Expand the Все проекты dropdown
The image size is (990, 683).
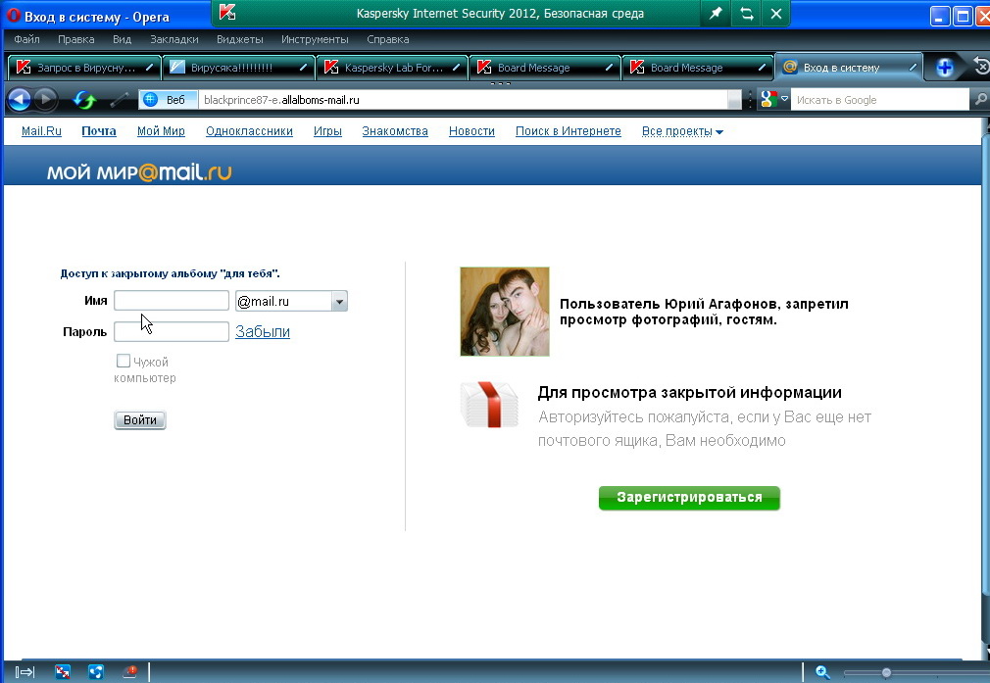(x=682, y=131)
